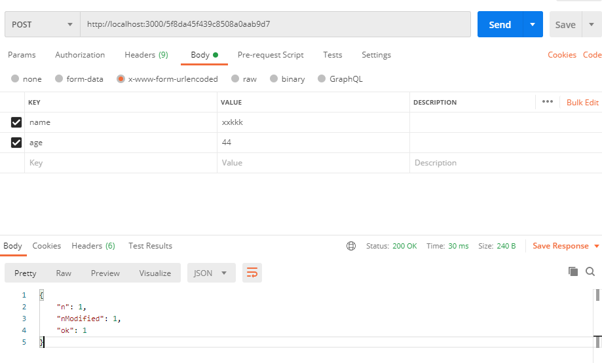Viewport: 602px width, 363px height.
Task: Copy response body with the copy icon
Action: 573,271
